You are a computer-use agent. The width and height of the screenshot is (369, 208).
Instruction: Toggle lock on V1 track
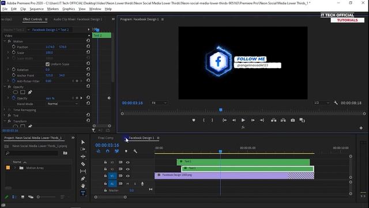(106, 176)
